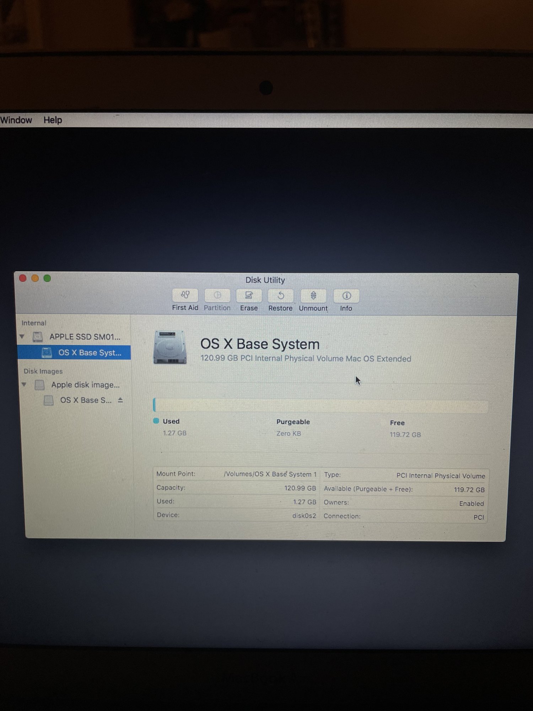This screenshot has height=711, width=533.
Task: Click the Device value disk0s2
Action: click(x=304, y=515)
